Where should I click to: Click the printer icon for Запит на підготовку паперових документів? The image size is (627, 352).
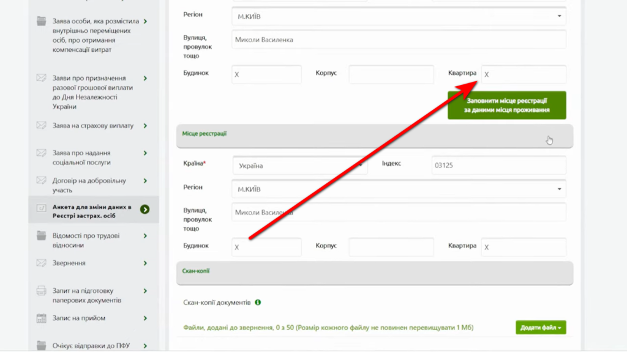click(x=42, y=291)
